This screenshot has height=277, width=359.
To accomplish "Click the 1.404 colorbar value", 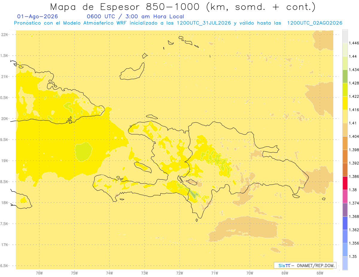I will coord(354,137).
